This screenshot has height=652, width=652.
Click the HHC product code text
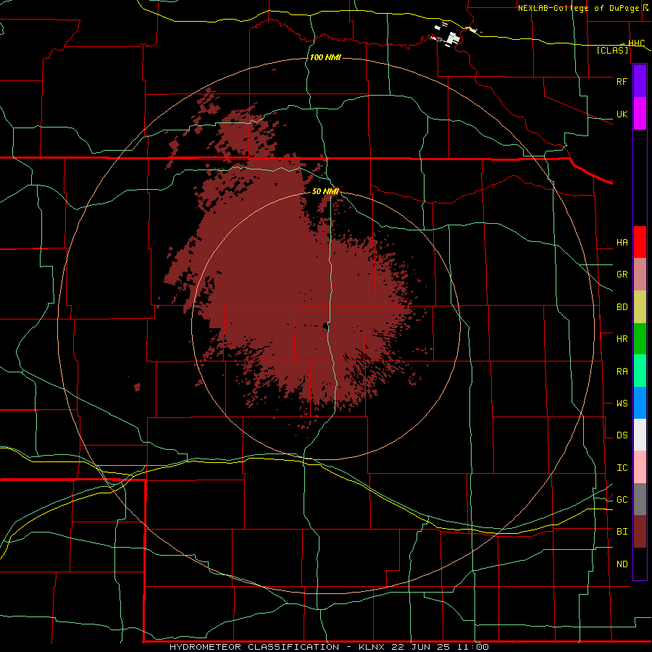636,43
